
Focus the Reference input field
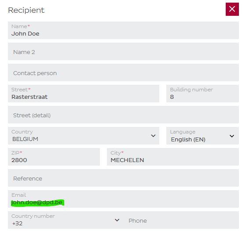[123, 178]
